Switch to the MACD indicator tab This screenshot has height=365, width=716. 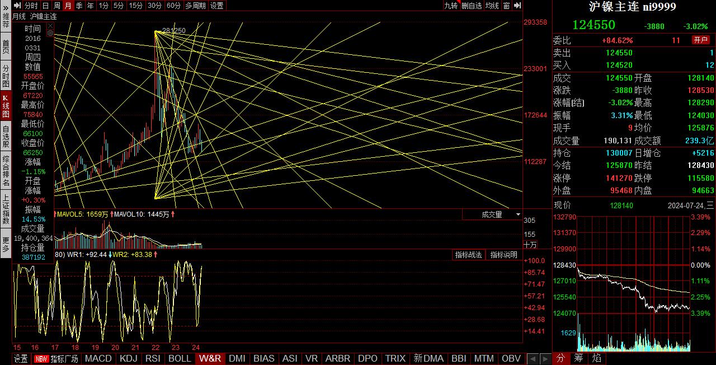98,359
